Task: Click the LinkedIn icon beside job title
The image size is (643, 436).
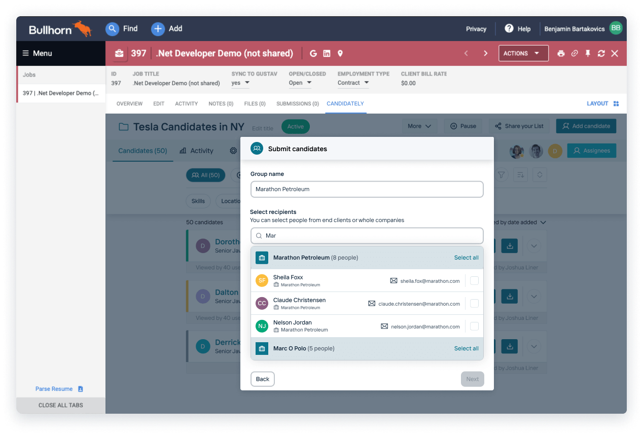Action: (x=327, y=53)
